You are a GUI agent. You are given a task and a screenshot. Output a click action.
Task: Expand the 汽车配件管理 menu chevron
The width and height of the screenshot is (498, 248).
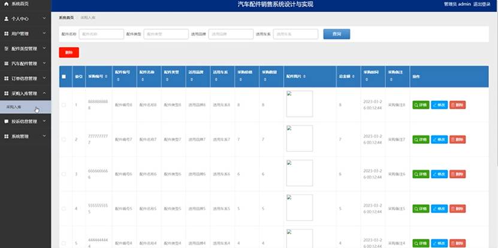tap(44, 63)
